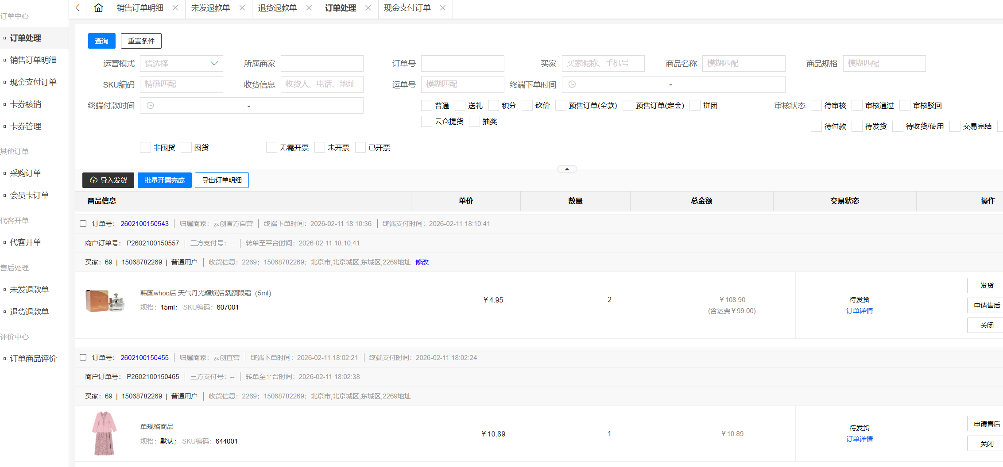Check the 预售订单(全款) checkbox
1003x467 pixels.
click(561, 106)
